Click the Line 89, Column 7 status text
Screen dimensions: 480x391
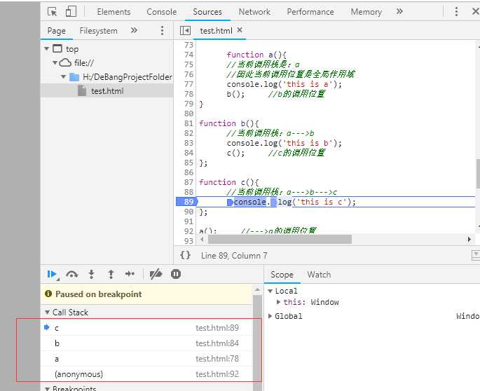(x=234, y=256)
